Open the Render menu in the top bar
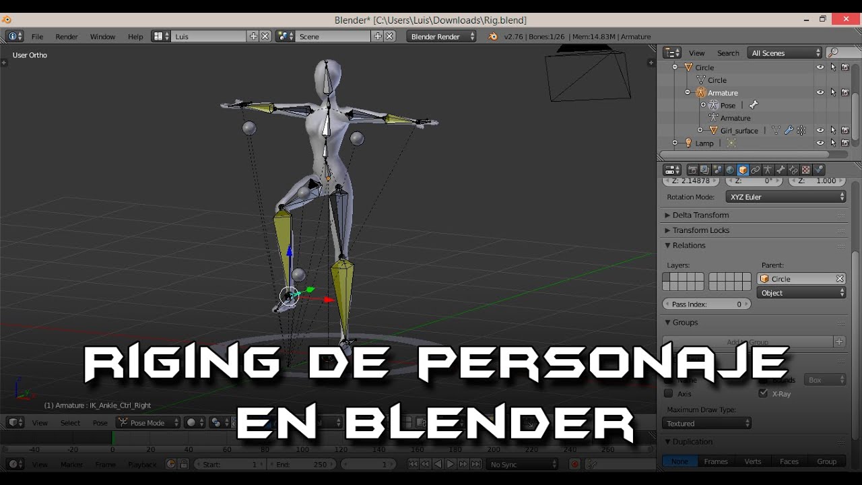Image resolution: width=862 pixels, height=485 pixels. (x=67, y=36)
